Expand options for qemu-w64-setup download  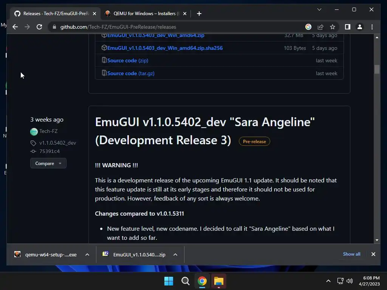pos(87,255)
